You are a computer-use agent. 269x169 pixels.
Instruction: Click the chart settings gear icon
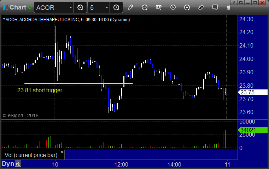[x=80, y=7]
